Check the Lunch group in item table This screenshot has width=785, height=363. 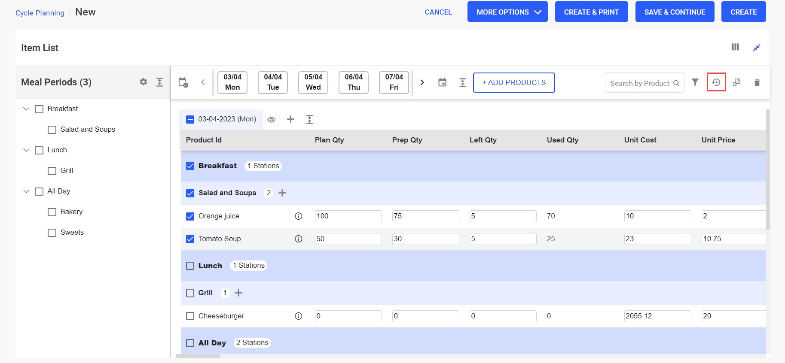(x=190, y=266)
